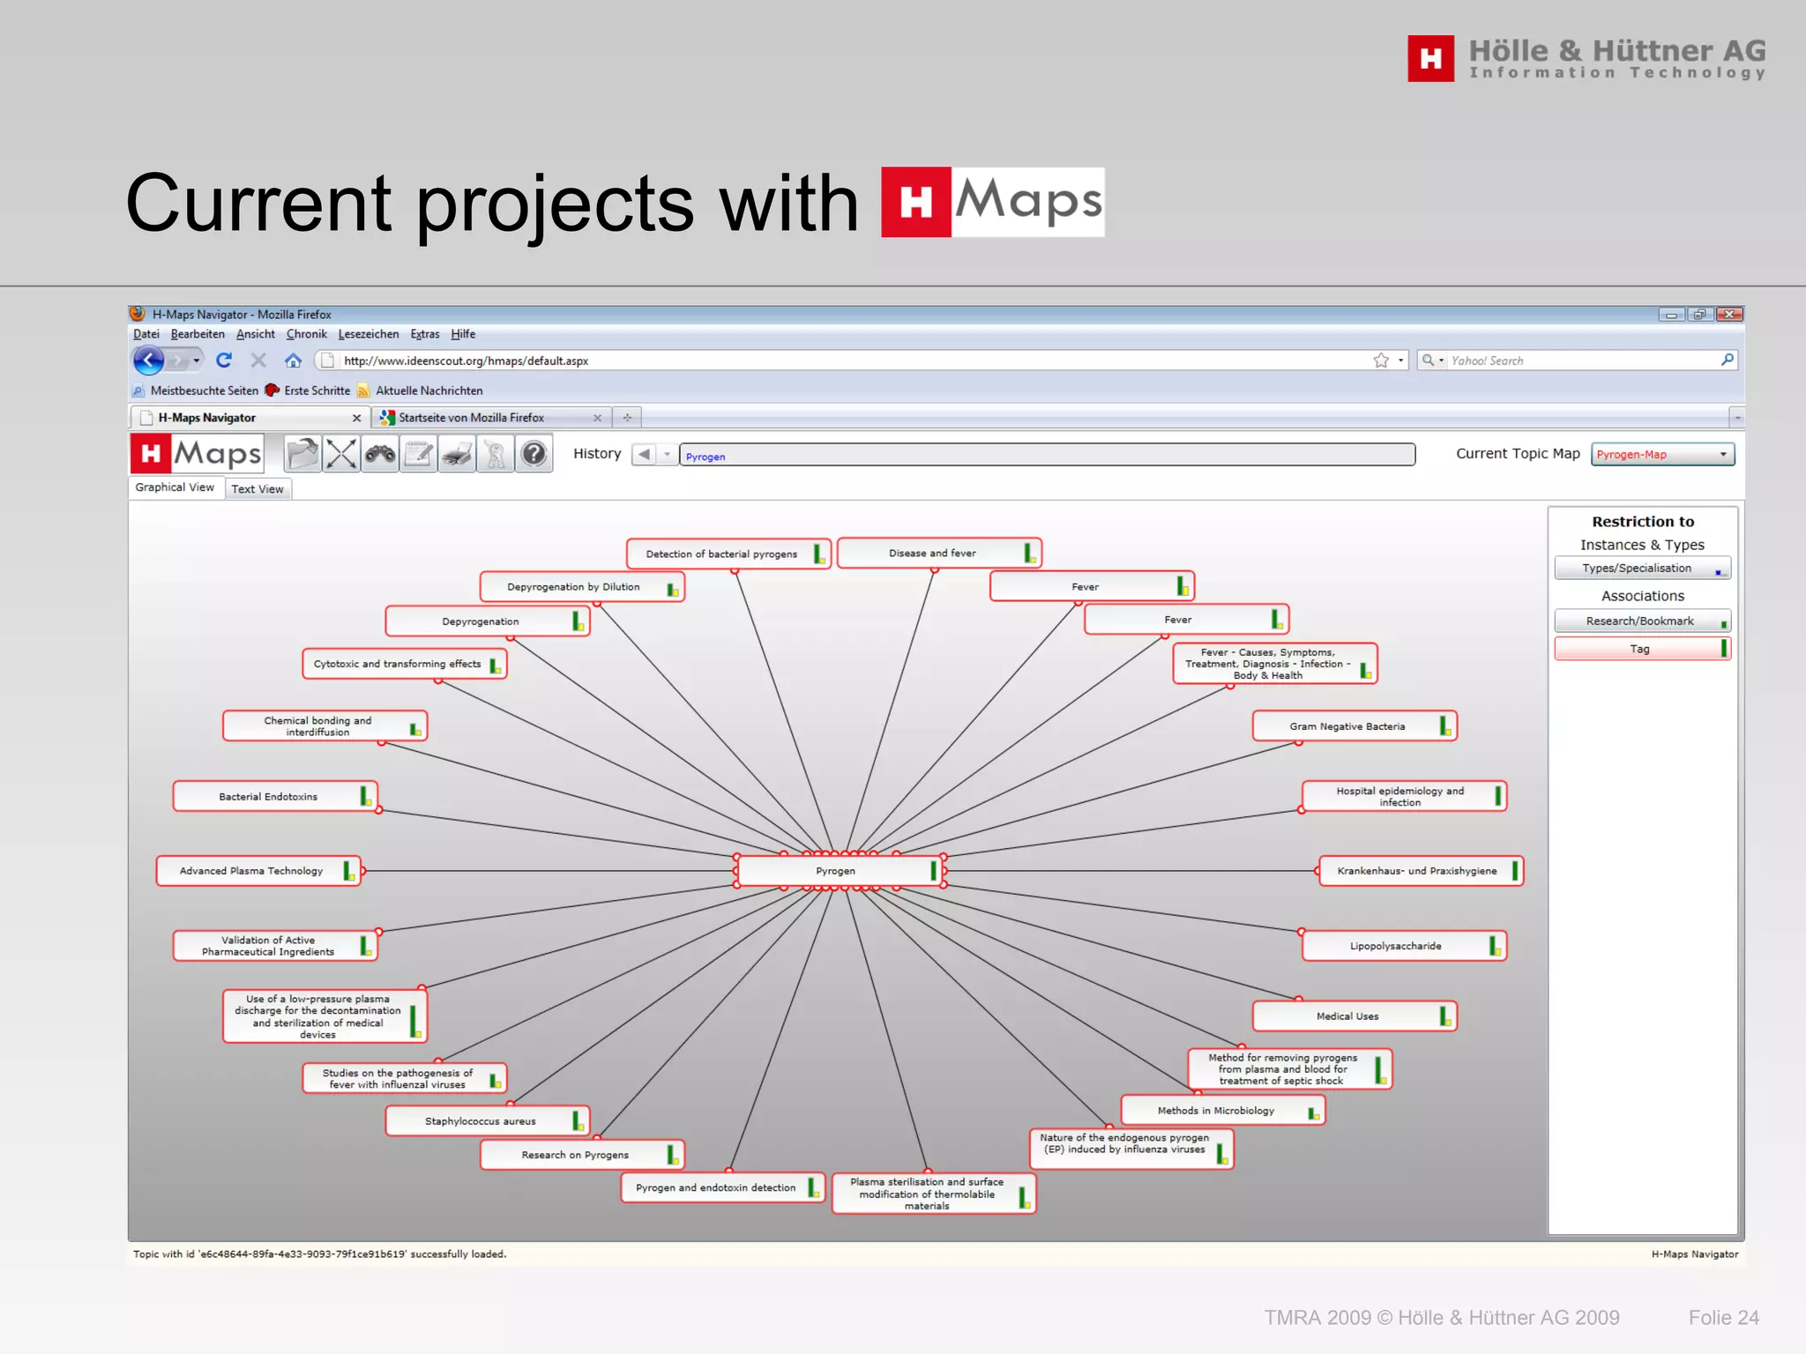The height and width of the screenshot is (1354, 1806).
Task: Open the Datei menu
Action: (146, 334)
